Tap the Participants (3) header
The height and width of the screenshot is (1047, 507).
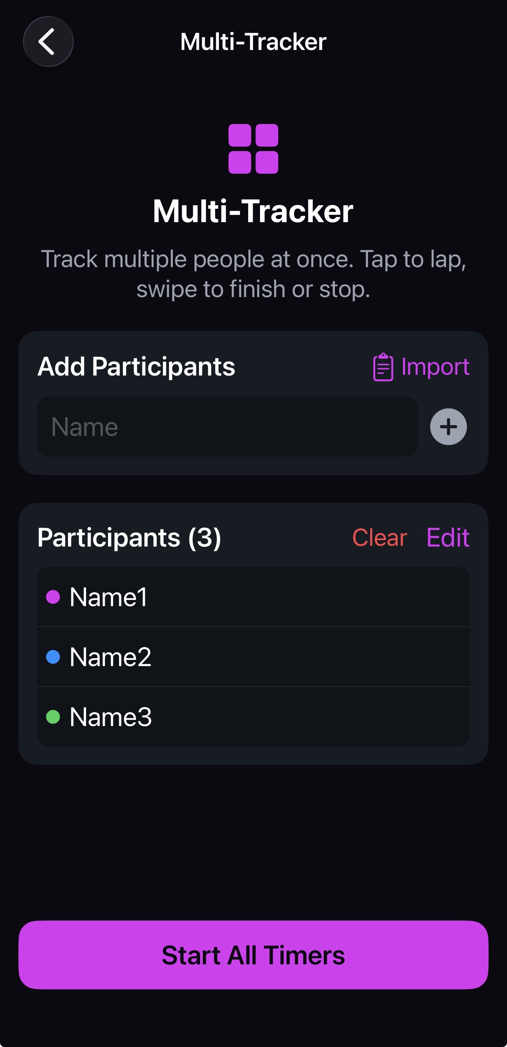(129, 537)
